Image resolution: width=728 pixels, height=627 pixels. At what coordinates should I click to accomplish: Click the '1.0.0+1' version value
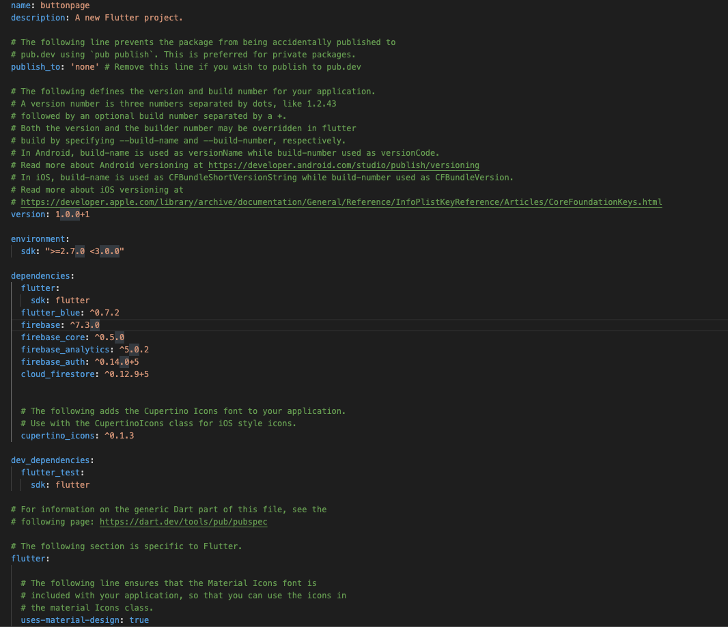point(72,214)
